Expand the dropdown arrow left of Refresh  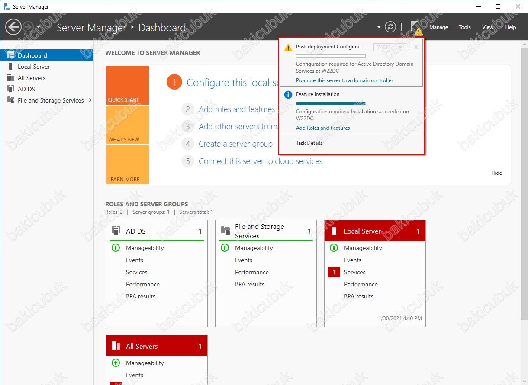pyautogui.click(x=379, y=27)
